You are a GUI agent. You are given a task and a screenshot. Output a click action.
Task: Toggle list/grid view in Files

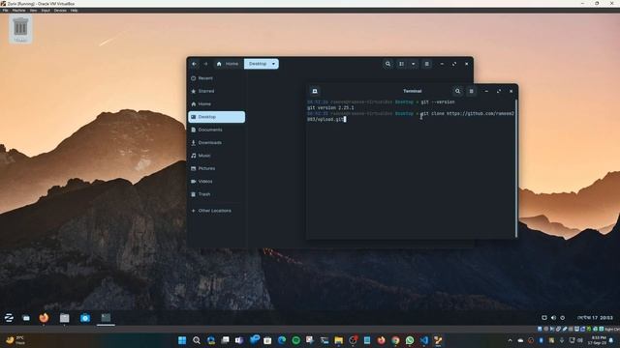[401, 64]
